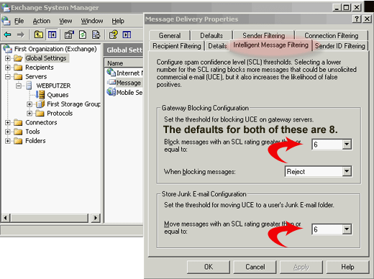Image resolution: width=374 pixels, height=279 pixels.
Task: Open the Action menu
Action: 42,21
